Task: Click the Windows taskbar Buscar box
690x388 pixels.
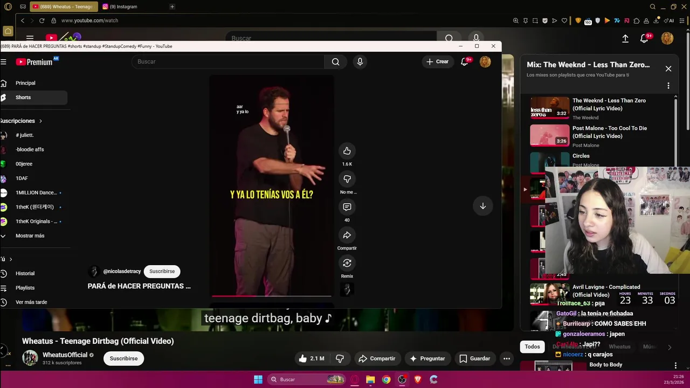Action: point(306,379)
